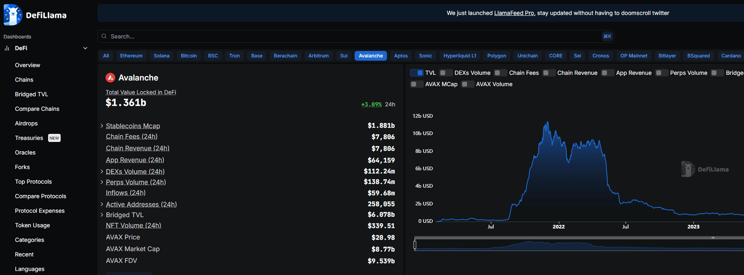Switch to the Cronos chain tab
Viewport: 744px width, 275px height.
[601, 56]
